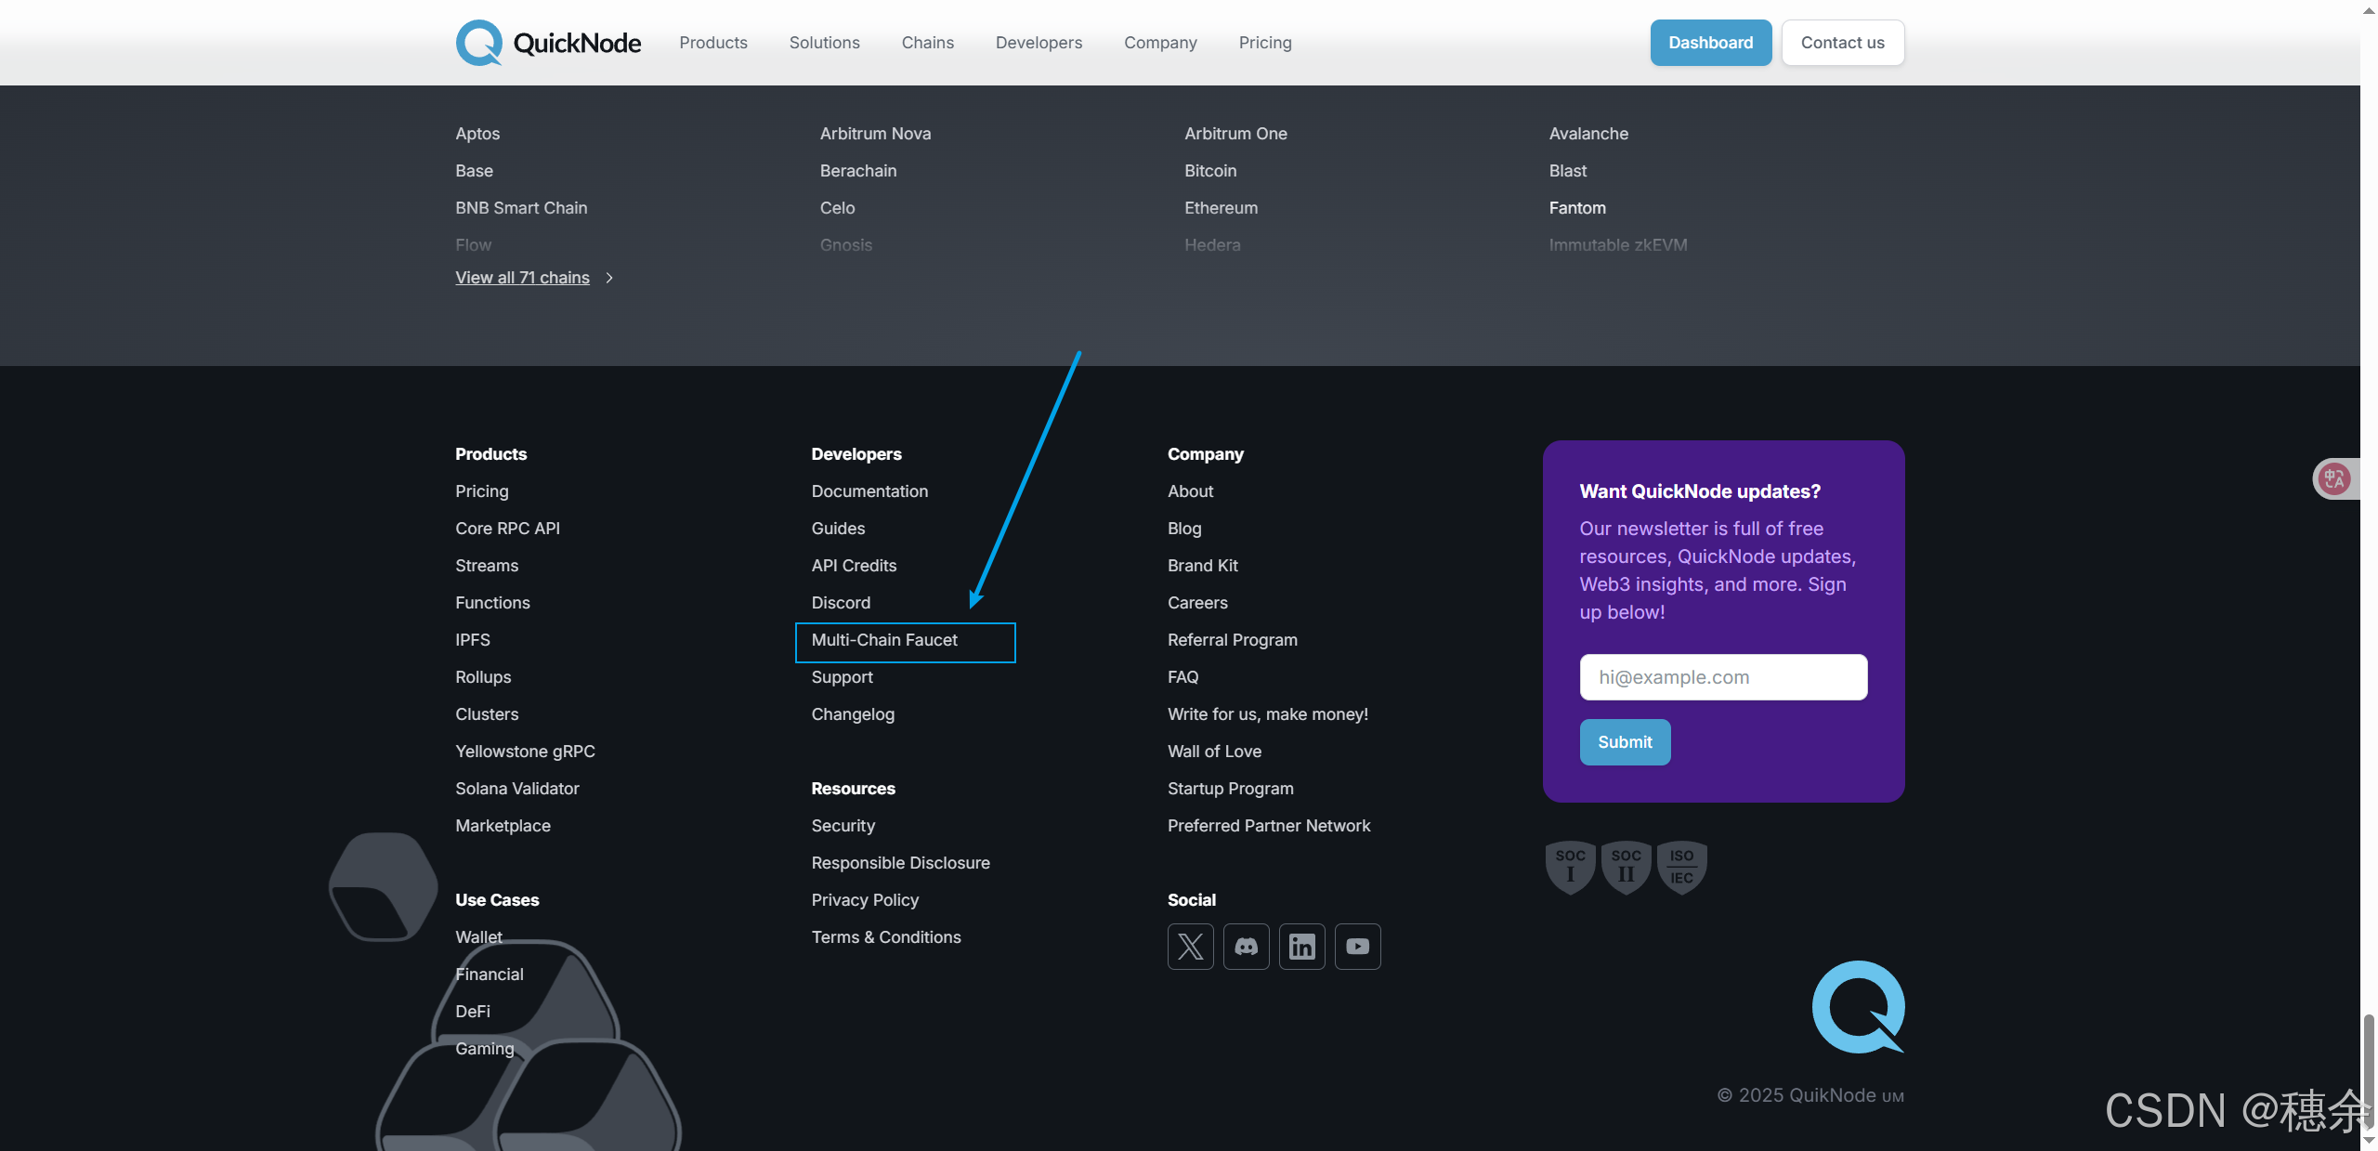Open the IPFS product link

(x=473, y=640)
